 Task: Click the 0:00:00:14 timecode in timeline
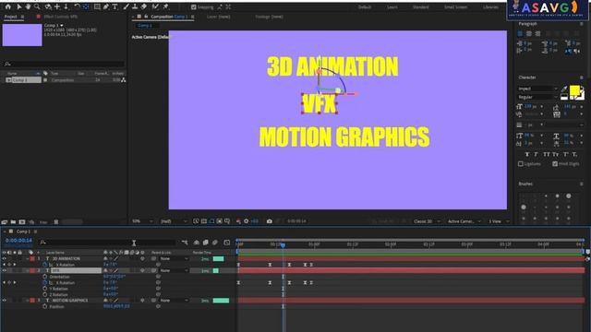click(x=18, y=241)
